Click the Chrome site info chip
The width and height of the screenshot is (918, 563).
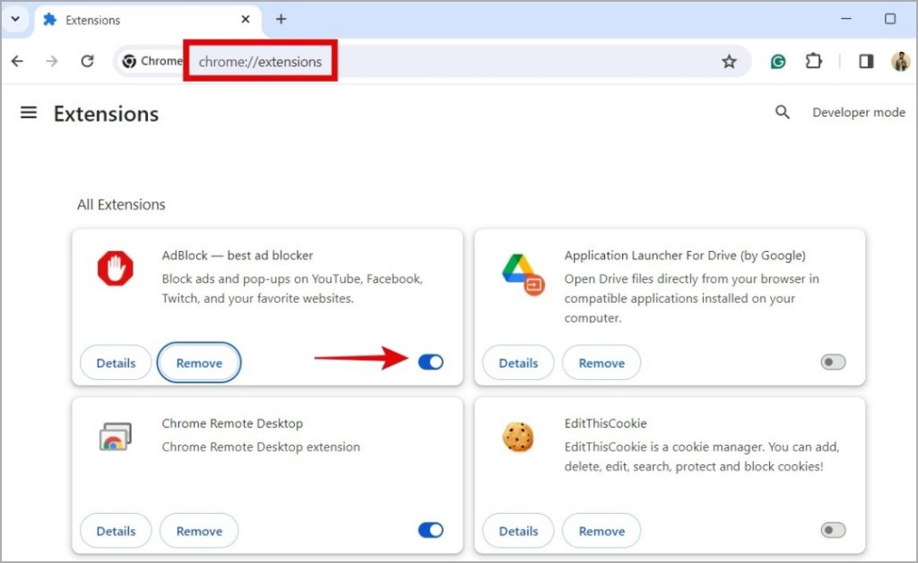[x=152, y=61]
